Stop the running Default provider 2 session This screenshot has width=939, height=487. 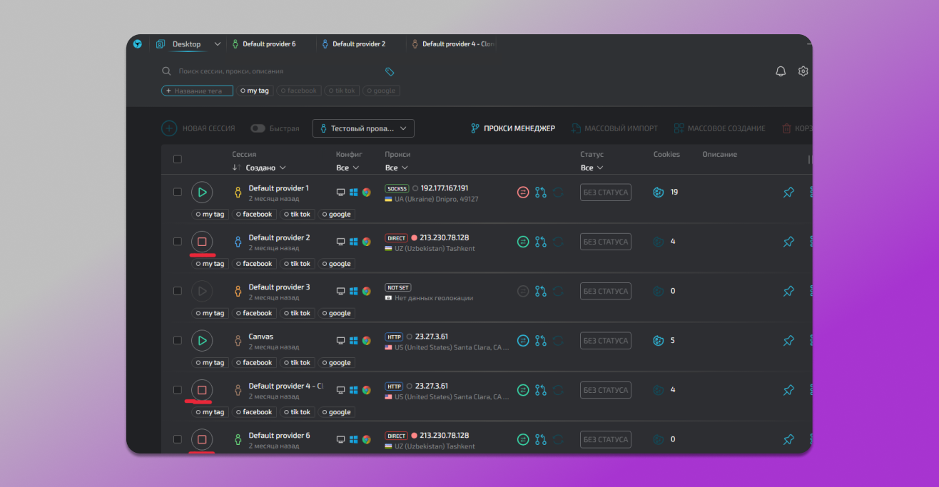[x=202, y=242]
